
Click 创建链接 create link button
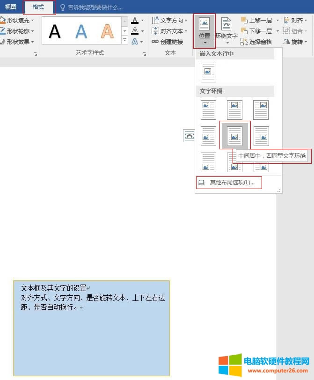168,42
